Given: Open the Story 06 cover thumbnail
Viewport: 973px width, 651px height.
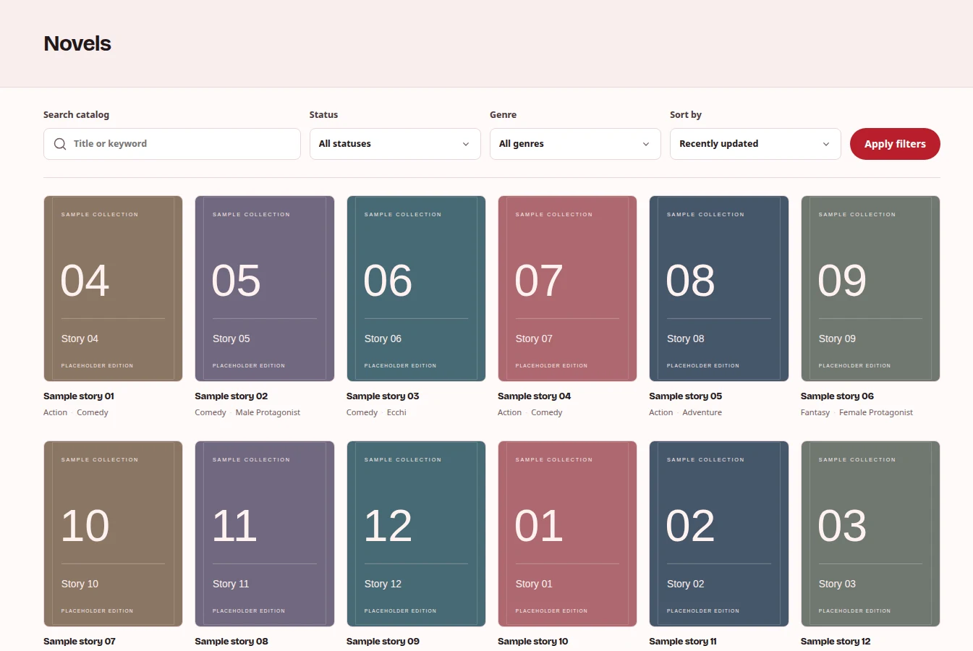Looking at the screenshot, I should pos(416,289).
